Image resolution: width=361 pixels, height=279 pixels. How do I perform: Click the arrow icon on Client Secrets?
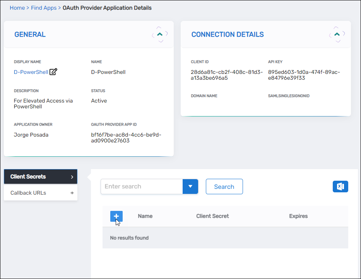[72, 177]
